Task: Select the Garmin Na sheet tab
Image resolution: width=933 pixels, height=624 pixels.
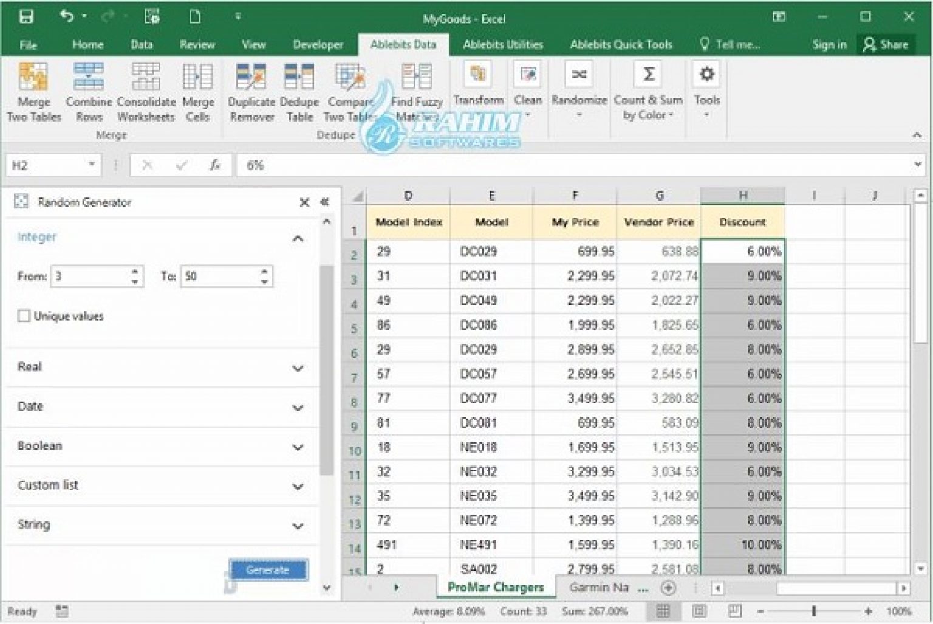Action: [598, 588]
